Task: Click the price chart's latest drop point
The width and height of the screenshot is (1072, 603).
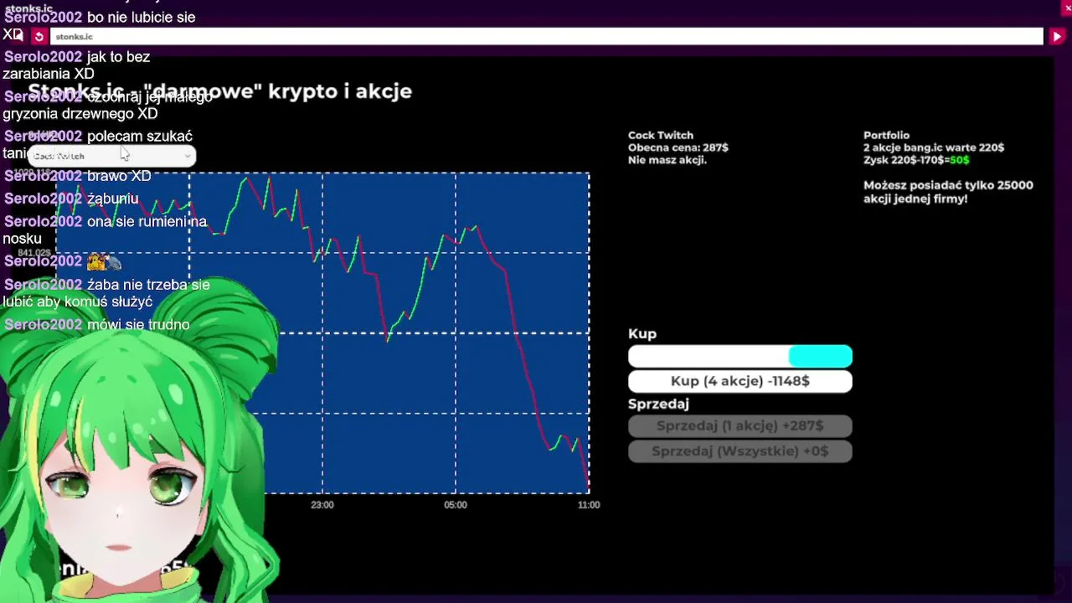Action: tap(587, 488)
